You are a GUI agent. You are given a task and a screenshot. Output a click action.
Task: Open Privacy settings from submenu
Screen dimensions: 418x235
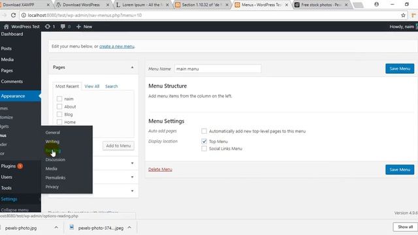point(52,187)
